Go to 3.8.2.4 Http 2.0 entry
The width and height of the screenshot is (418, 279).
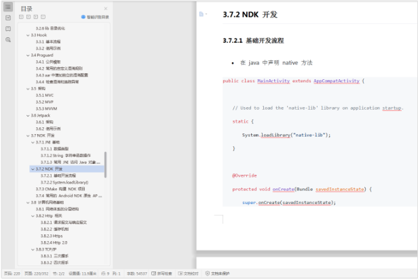pyautogui.click(x=54, y=242)
